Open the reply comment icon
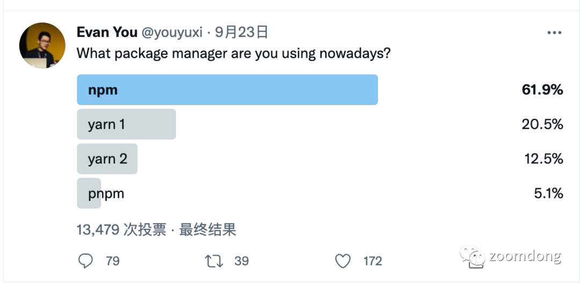580x283 pixels. [x=85, y=261]
